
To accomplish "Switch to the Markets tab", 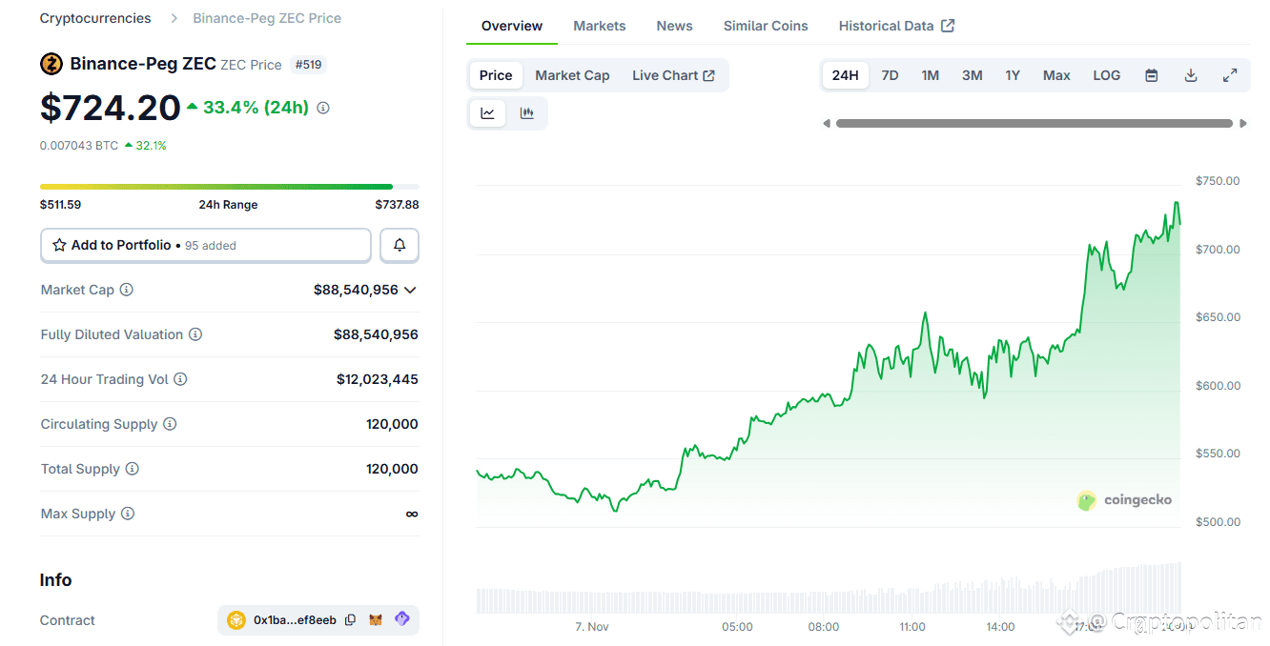I will (599, 26).
